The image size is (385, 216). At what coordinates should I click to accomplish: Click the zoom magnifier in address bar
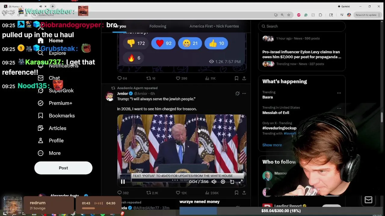pos(282,15)
